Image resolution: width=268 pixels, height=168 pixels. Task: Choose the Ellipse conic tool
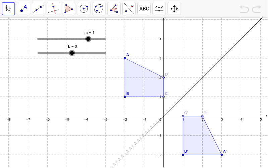[99, 9]
